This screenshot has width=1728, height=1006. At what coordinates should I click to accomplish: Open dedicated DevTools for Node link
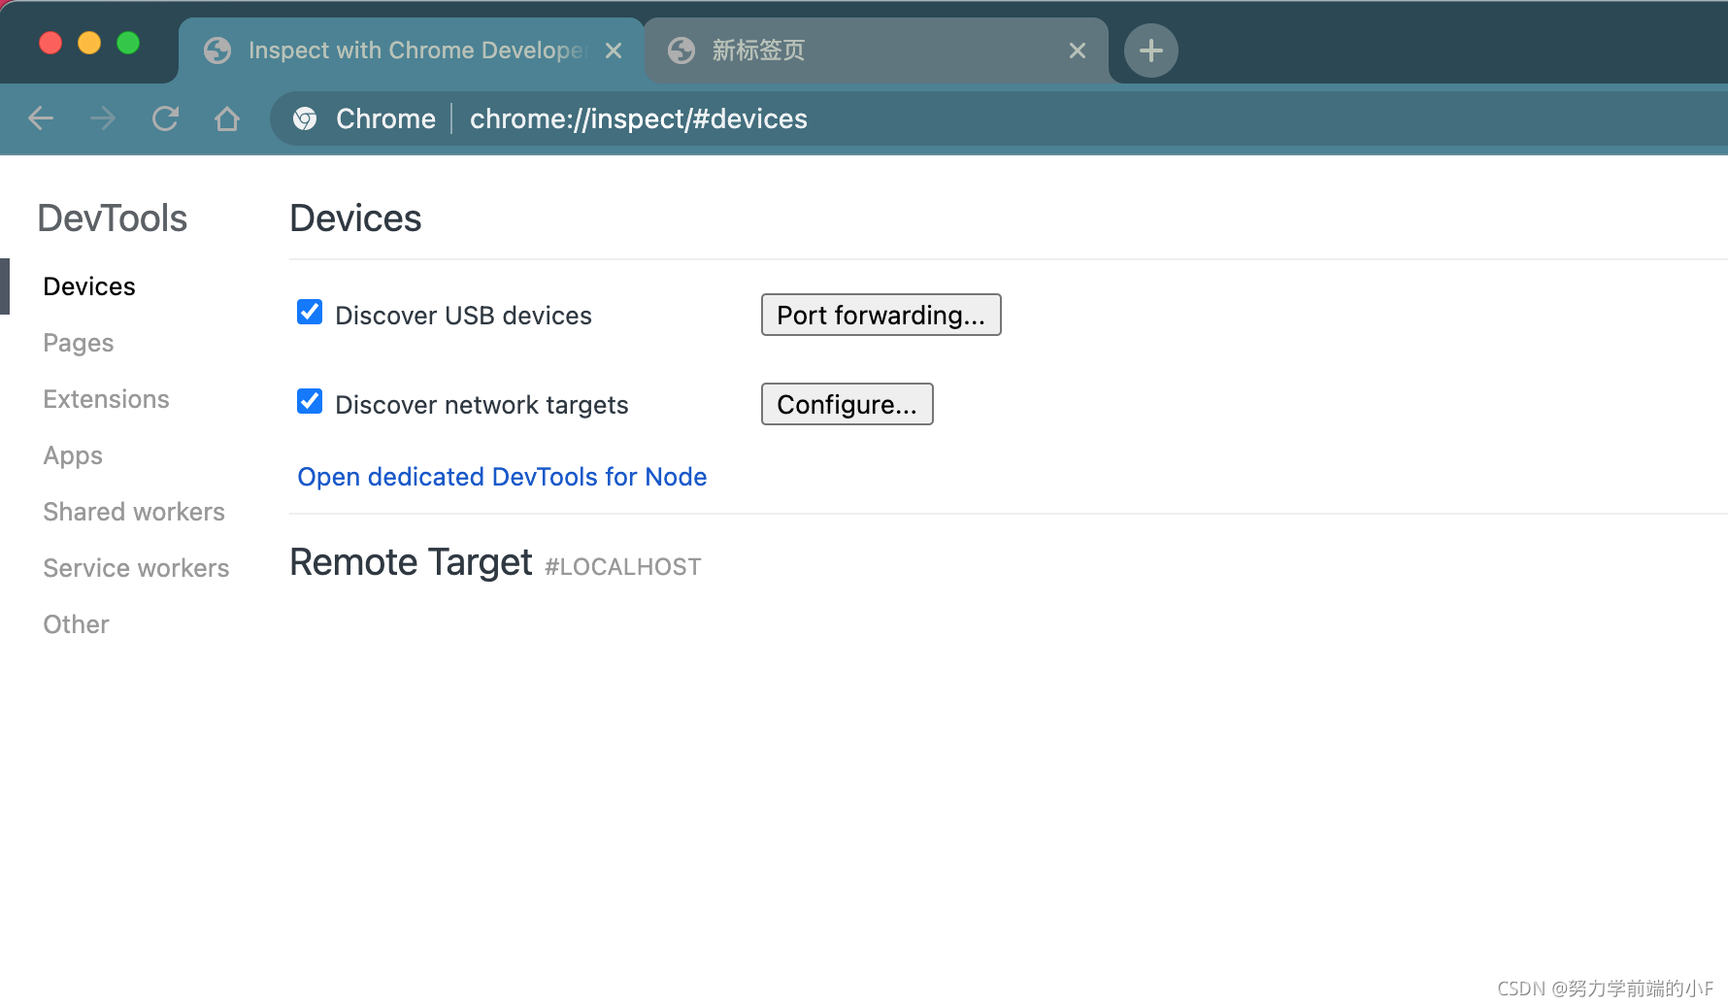coord(502,477)
